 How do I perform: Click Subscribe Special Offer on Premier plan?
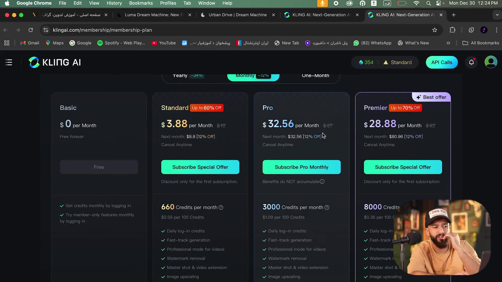point(403,167)
